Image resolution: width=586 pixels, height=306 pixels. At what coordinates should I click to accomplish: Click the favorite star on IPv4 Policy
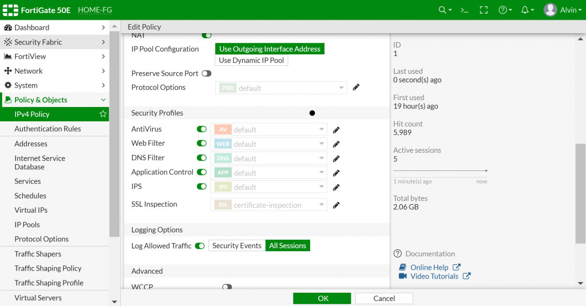(103, 114)
